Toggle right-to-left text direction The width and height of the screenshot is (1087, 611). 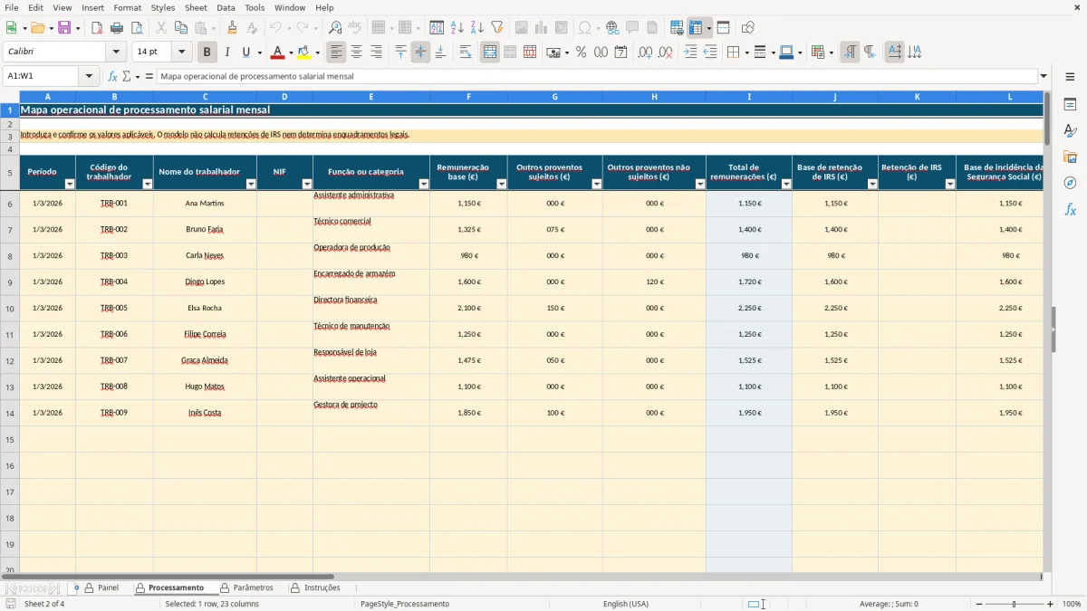(870, 53)
